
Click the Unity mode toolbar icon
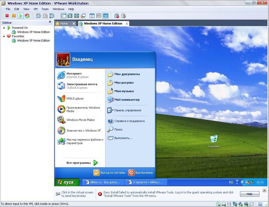83,16
